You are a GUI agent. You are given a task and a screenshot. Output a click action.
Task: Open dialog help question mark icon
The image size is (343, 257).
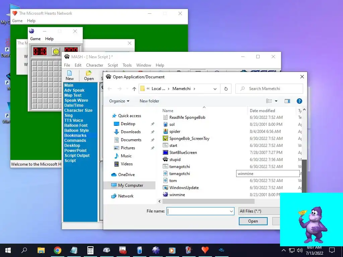coord(299,101)
